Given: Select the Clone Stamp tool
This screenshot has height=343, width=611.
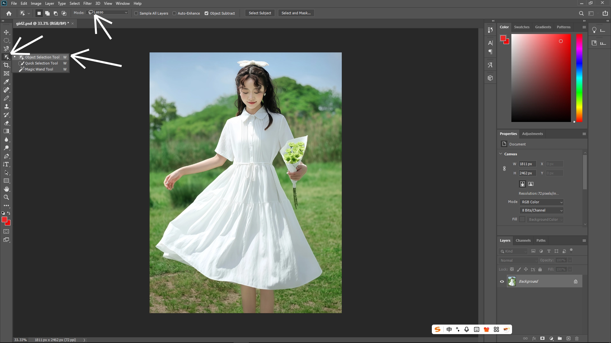Looking at the screenshot, I should pyautogui.click(x=6, y=107).
